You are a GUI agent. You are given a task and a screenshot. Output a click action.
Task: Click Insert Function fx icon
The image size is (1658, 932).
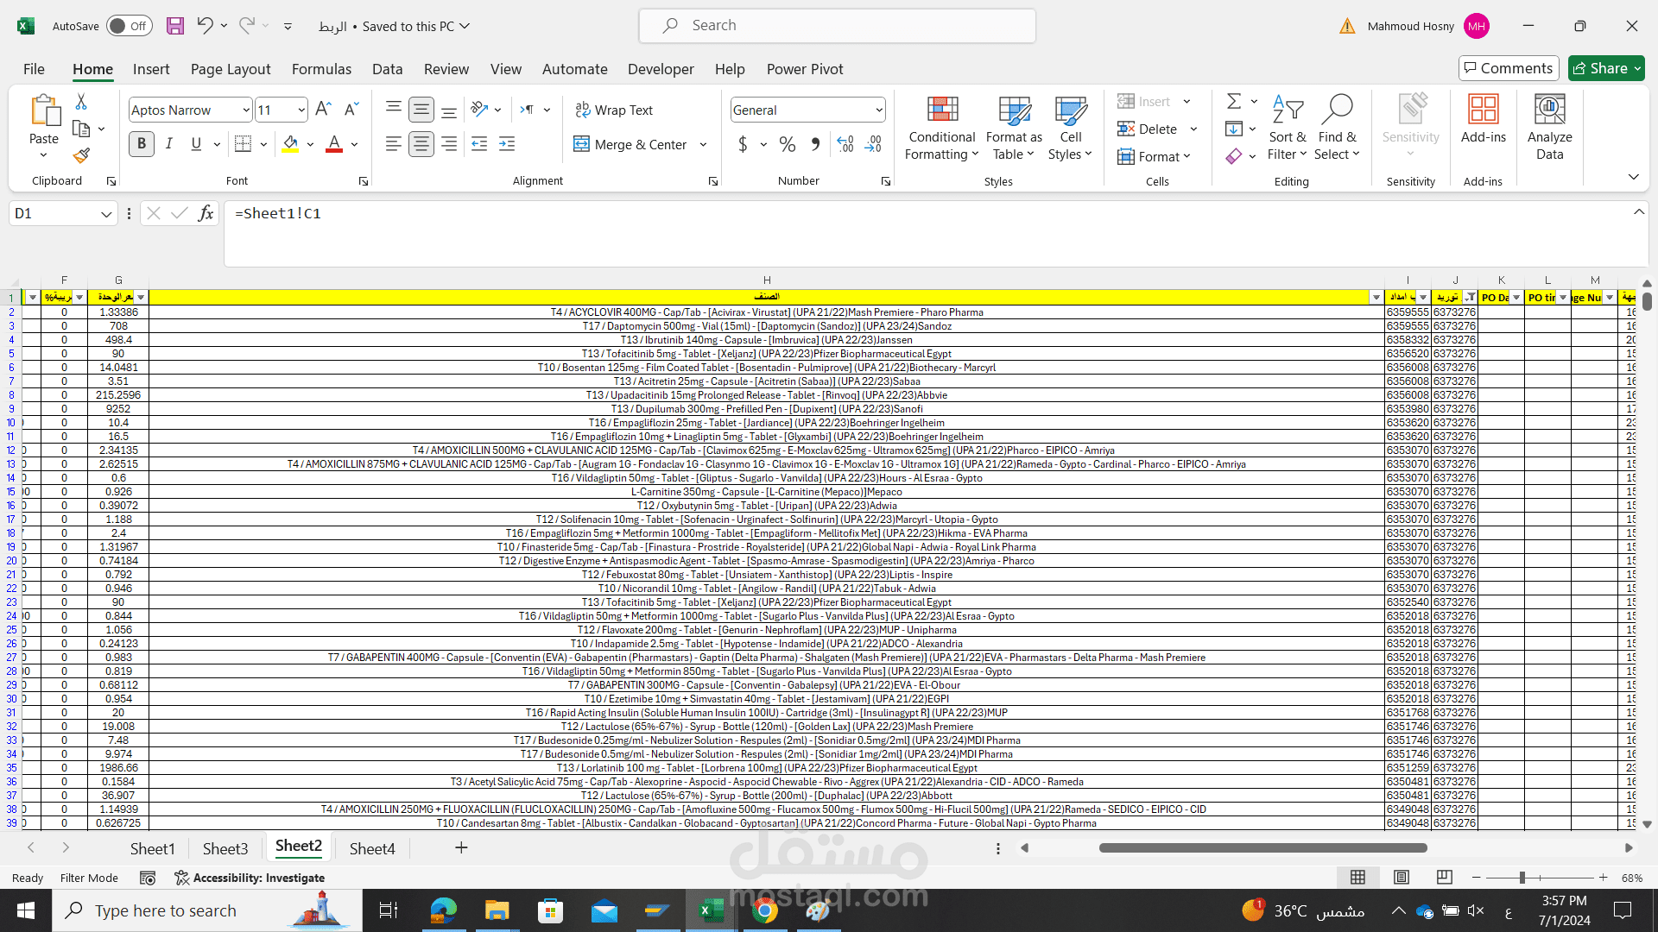pos(206,213)
